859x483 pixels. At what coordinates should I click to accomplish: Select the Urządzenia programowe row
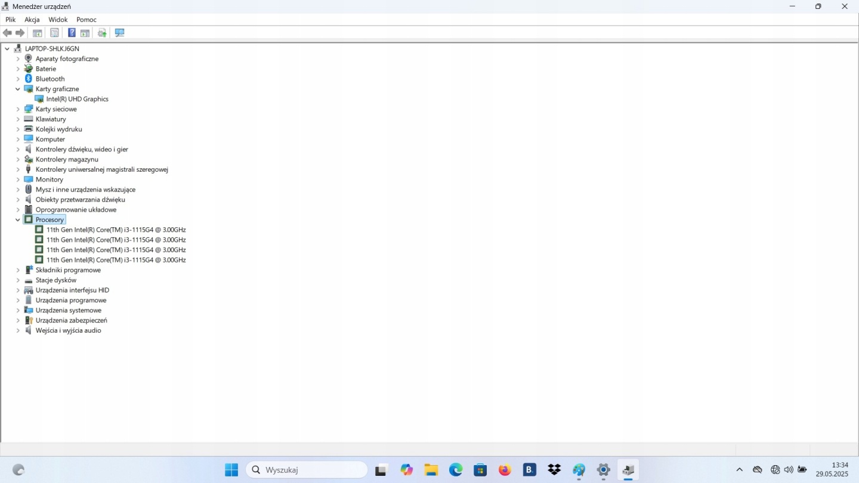[x=71, y=301]
